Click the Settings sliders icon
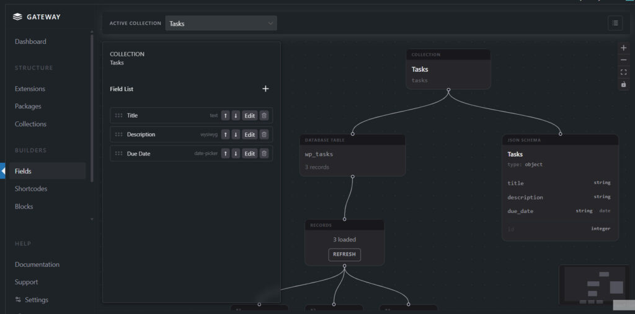635x314 pixels. click(x=18, y=300)
